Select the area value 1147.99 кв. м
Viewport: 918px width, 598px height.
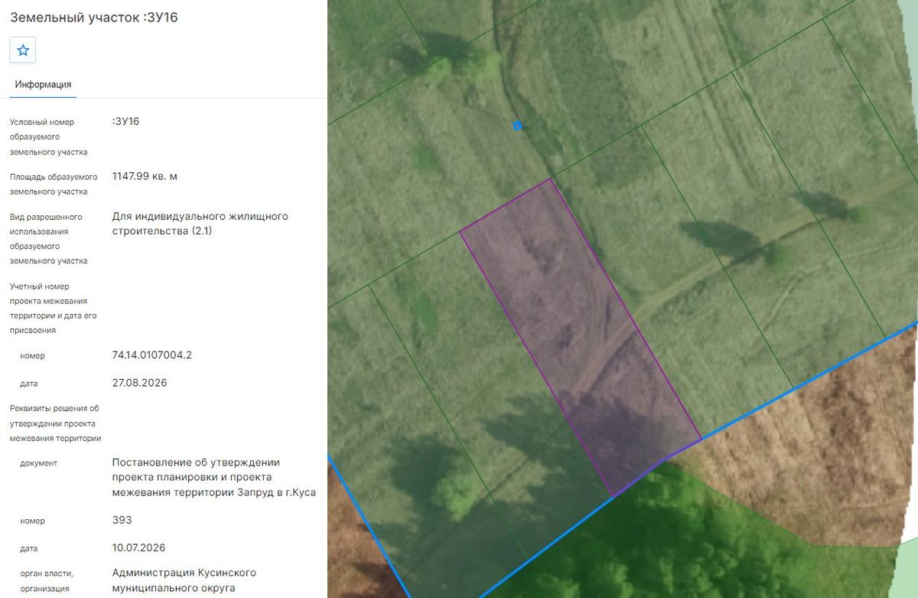(x=145, y=176)
